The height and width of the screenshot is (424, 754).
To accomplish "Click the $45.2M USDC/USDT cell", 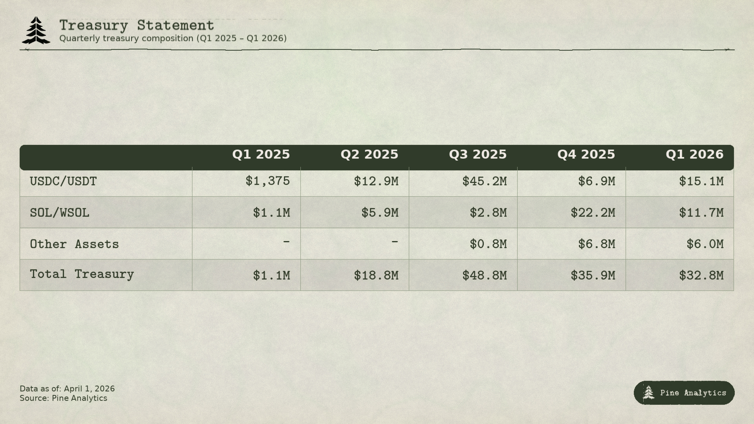I will point(485,181).
